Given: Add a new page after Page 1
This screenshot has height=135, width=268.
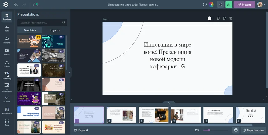Looking at the screenshot, I should (224, 18).
